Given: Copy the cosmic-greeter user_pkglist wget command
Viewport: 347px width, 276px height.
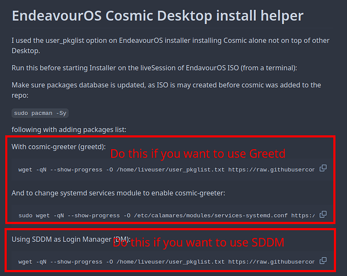Looking at the screenshot, I should 323,168.
